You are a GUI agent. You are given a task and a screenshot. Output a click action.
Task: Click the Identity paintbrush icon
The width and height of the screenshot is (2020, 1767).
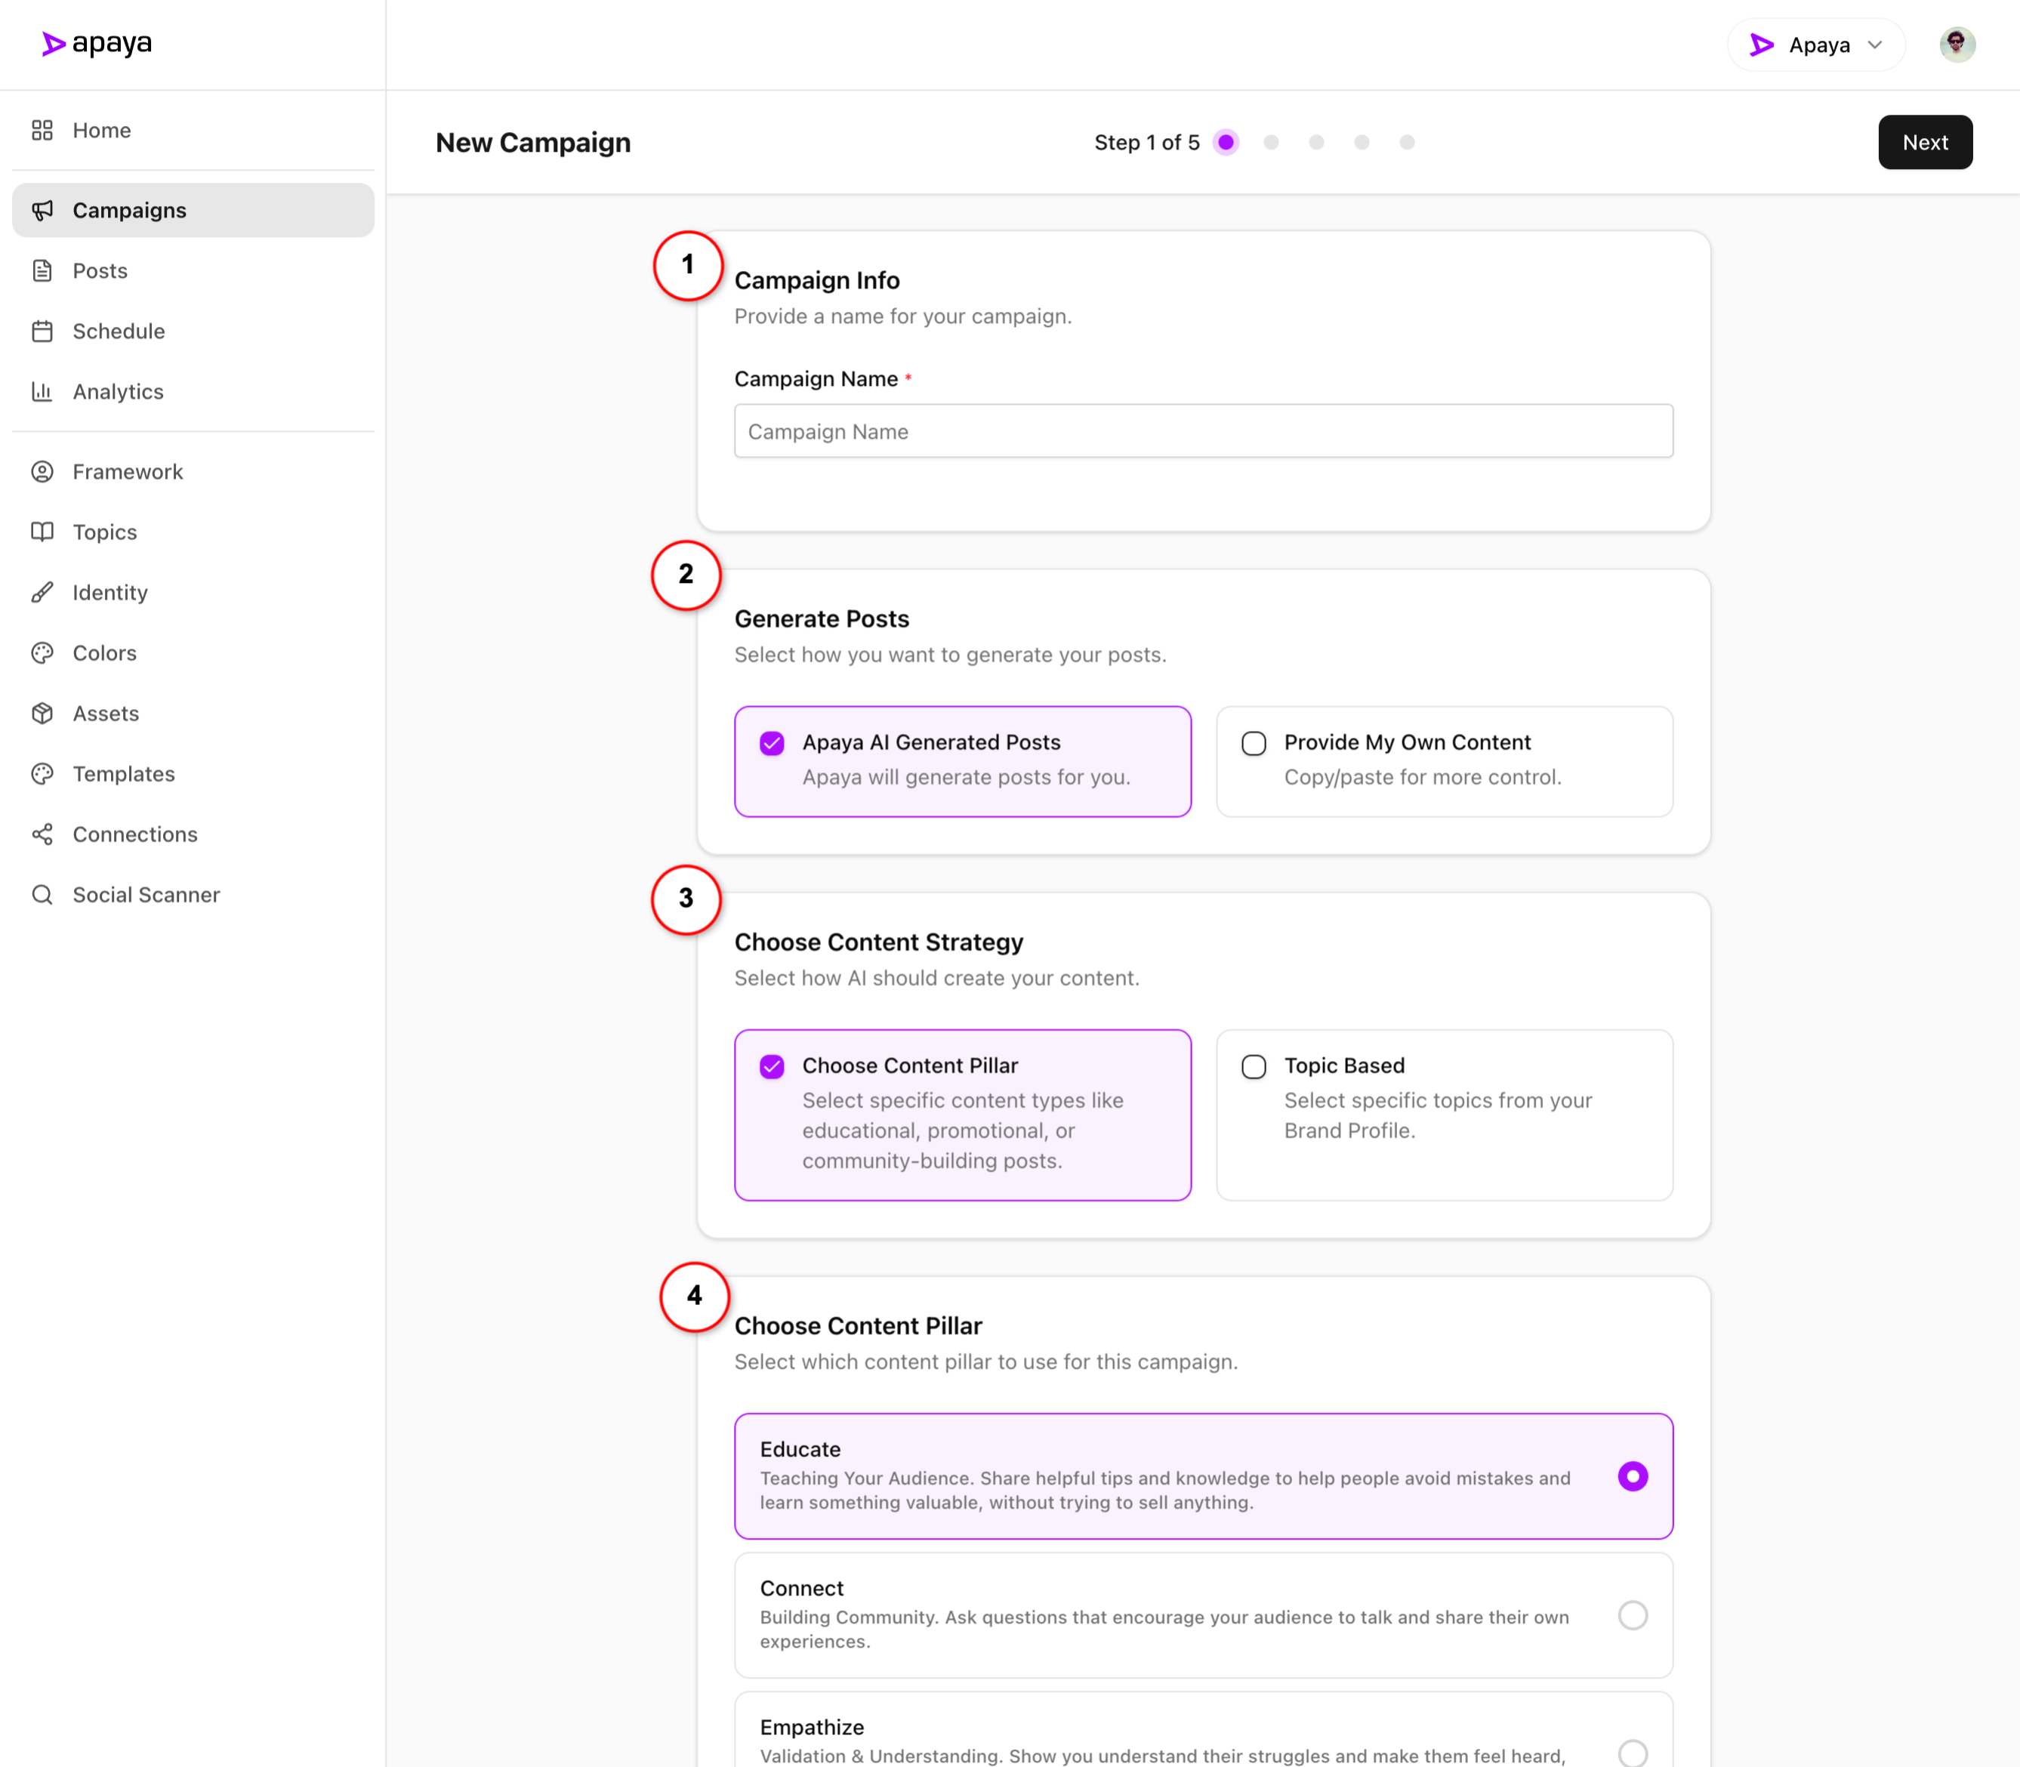pyautogui.click(x=42, y=593)
